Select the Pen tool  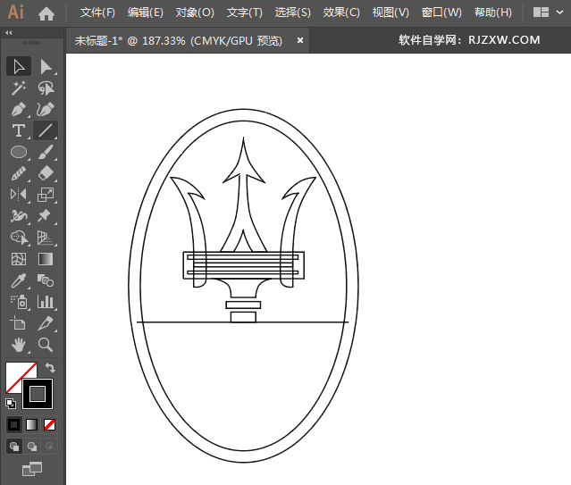(x=19, y=109)
